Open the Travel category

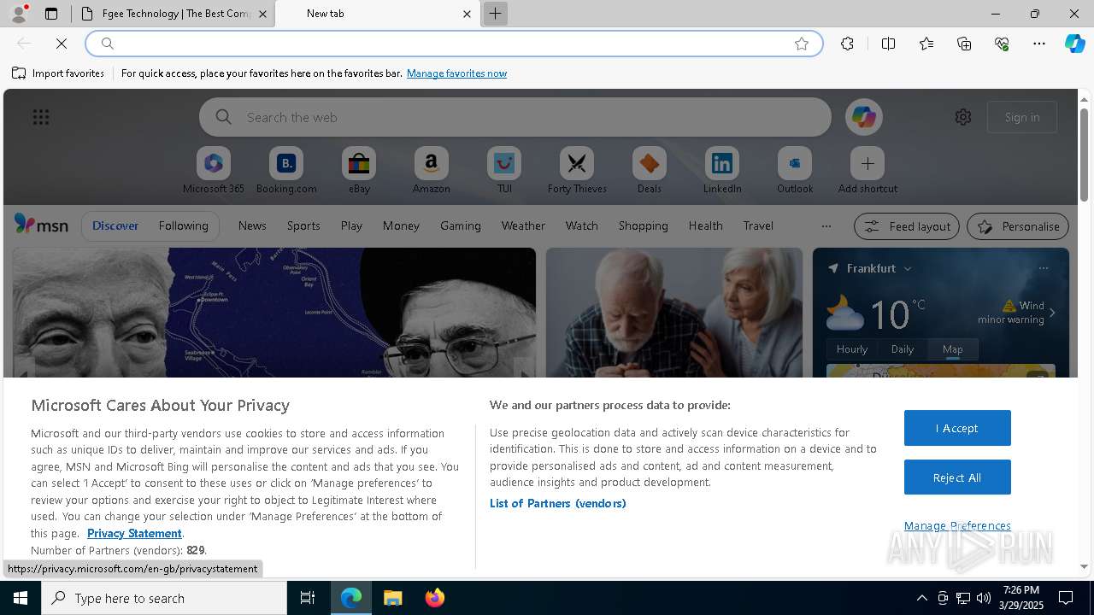(x=758, y=225)
